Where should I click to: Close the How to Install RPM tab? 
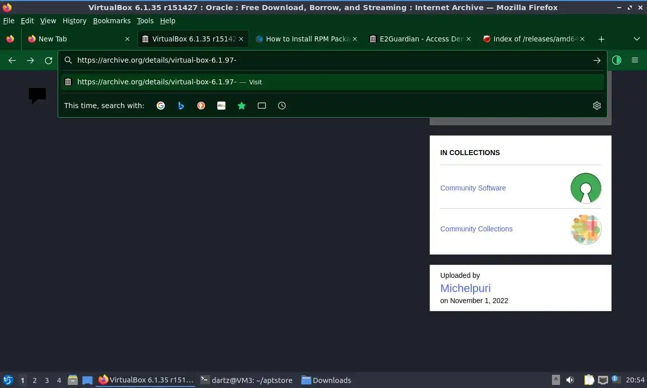[x=355, y=39]
